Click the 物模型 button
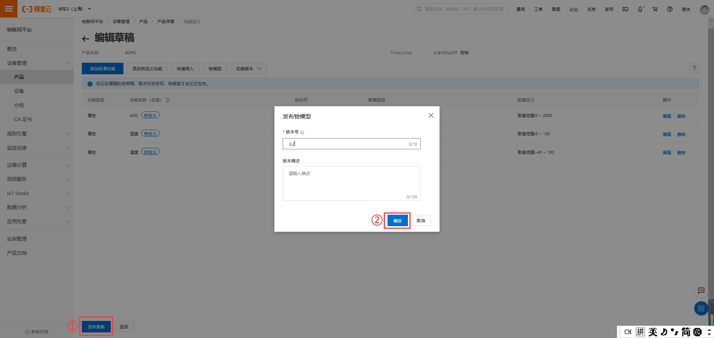 coord(215,69)
